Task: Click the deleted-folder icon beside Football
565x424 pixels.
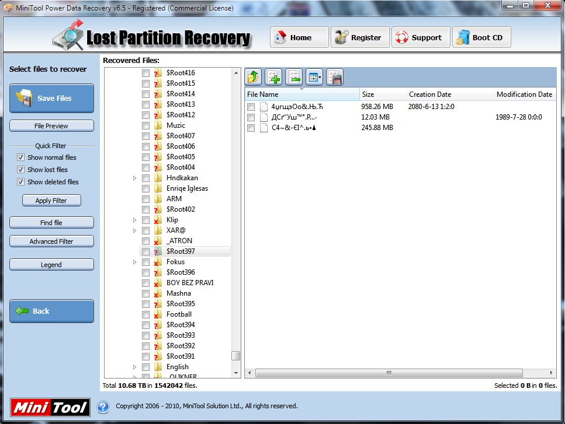Action: point(158,315)
